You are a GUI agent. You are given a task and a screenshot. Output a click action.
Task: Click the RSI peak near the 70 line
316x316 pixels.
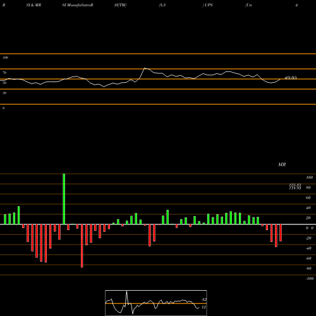tap(145, 68)
